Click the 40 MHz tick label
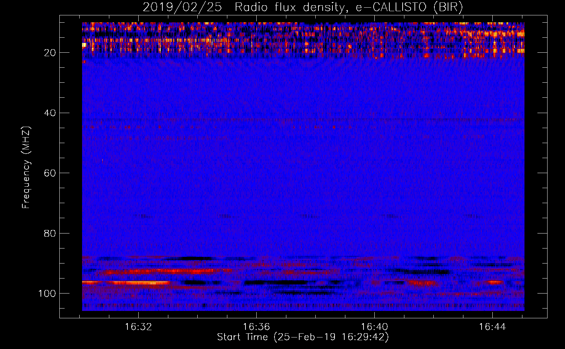The image size is (565, 349). [x=50, y=113]
